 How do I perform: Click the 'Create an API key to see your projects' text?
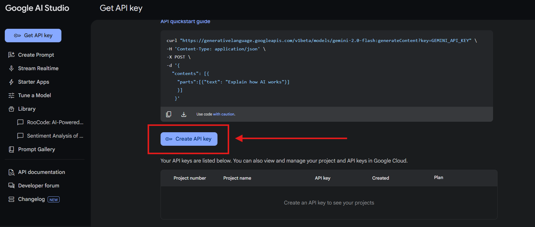click(329, 203)
